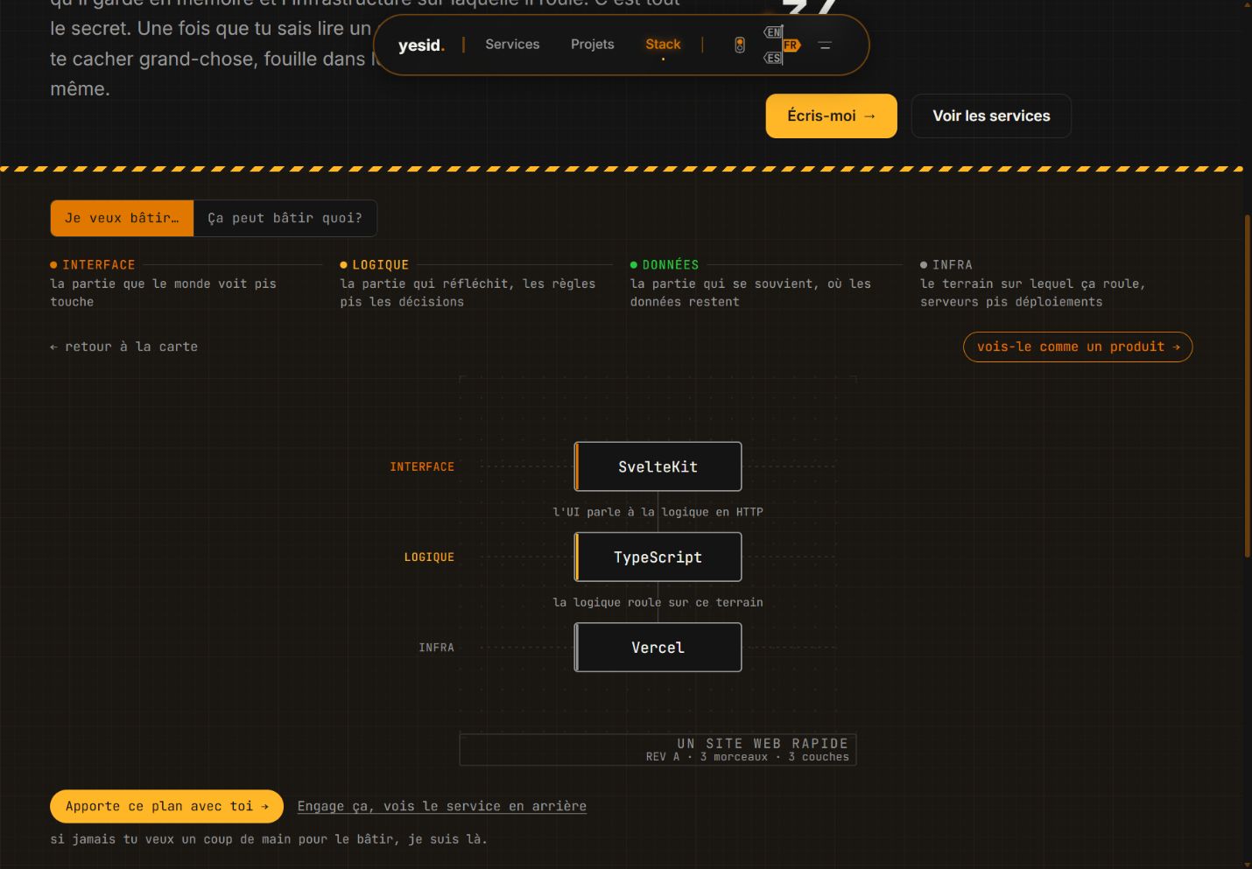Viewport: 1252px width, 869px height.
Task: Click the LOGIQUE legend heading
Action: [x=380, y=264]
